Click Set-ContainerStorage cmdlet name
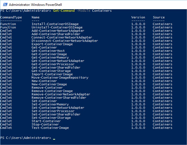Screen dimensions: 187x145 tap(51, 118)
